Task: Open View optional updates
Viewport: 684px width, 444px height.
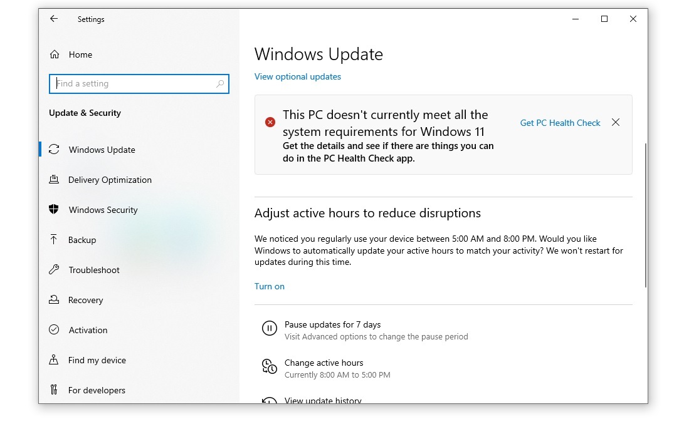Action: 298,76
